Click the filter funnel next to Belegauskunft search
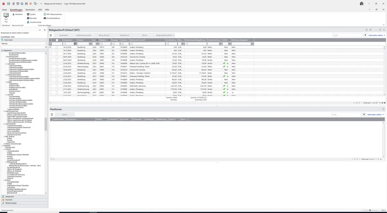The image size is (387, 213). [365, 35]
